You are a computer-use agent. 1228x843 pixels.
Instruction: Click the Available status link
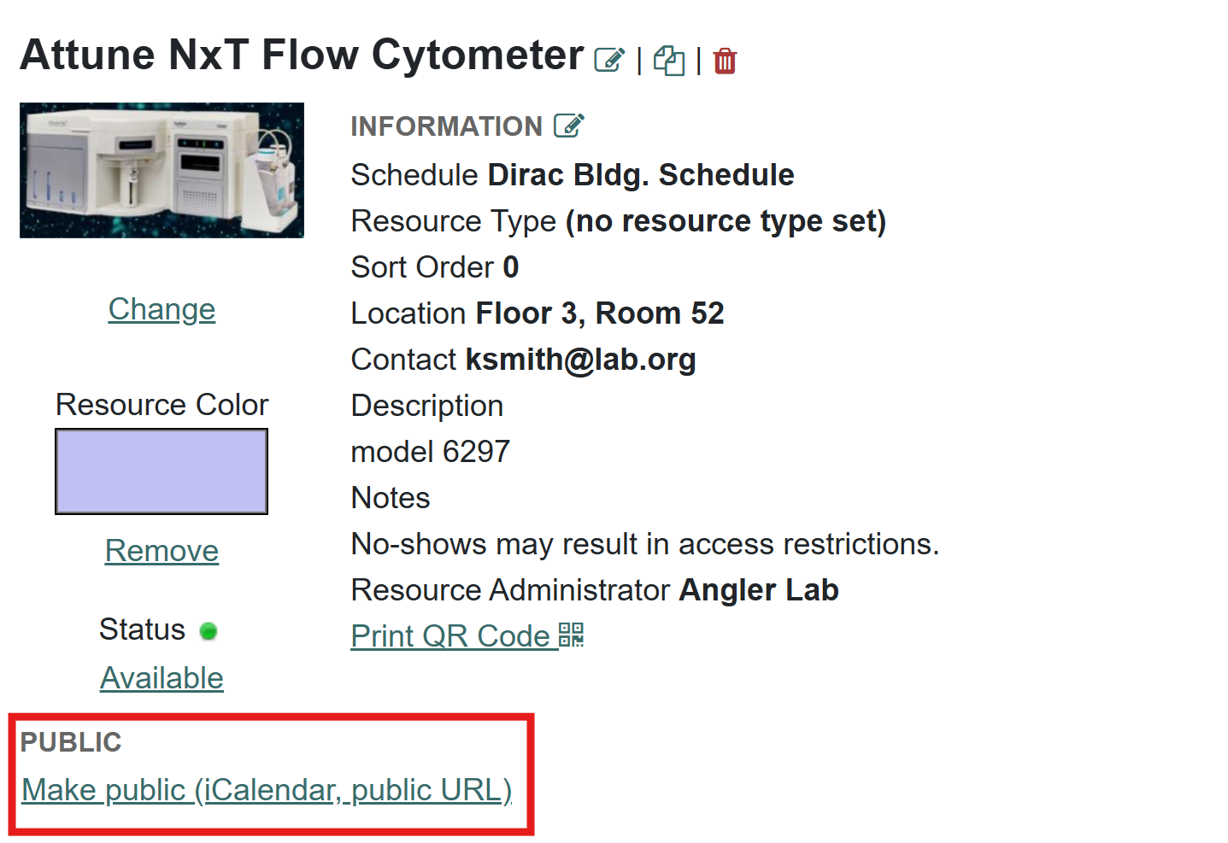(x=162, y=678)
